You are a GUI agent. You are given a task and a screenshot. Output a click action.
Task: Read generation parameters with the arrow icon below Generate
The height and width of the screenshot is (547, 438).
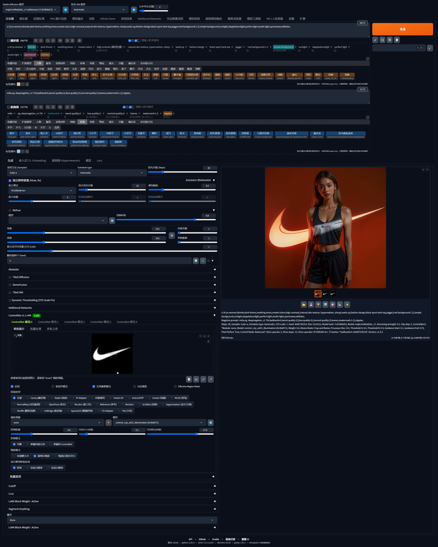coord(375,40)
